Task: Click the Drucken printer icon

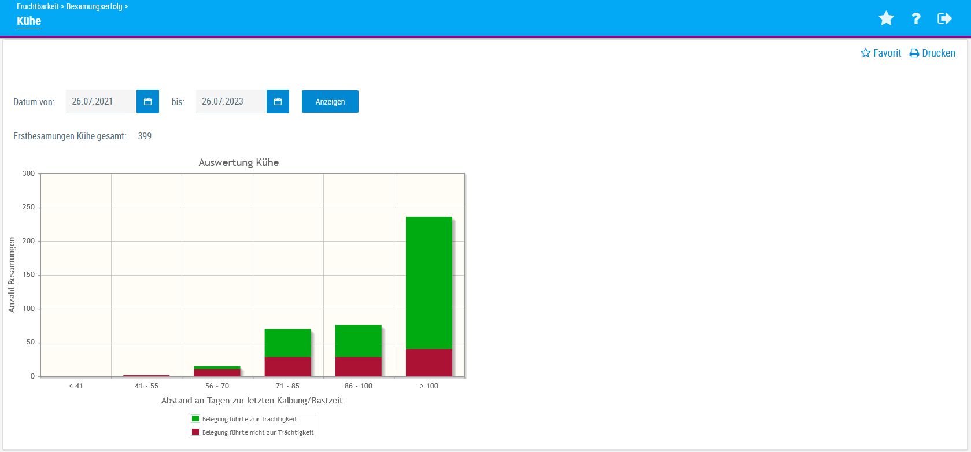Action: [x=914, y=53]
